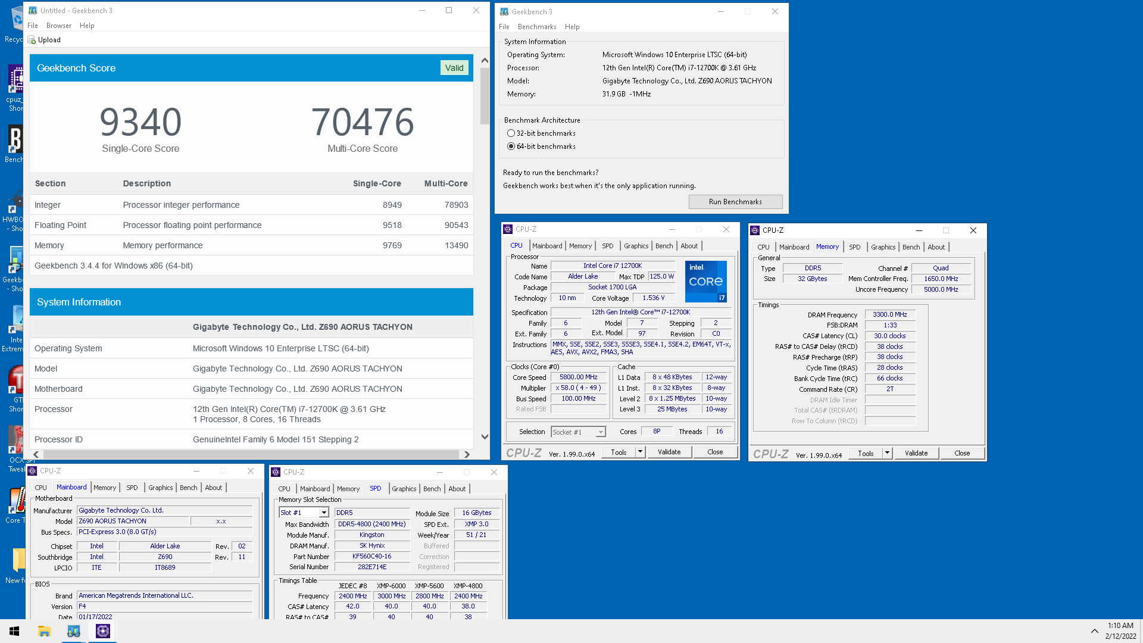Click BIOS Version F4 field in Mainboard window

[165, 606]
